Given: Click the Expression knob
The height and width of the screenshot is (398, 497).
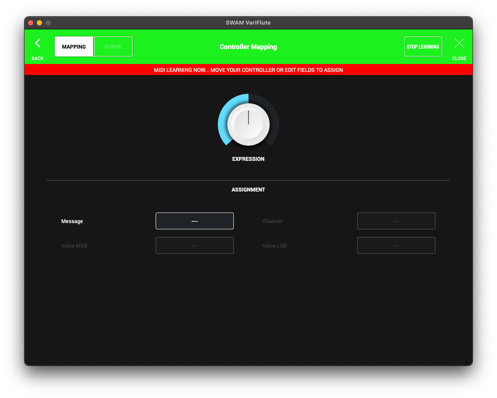Looking at the screenshot, I should (x=248, y=124).
